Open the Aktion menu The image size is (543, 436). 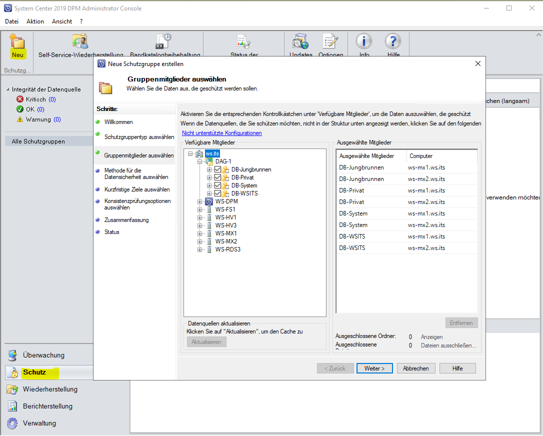tap(35, 21)
